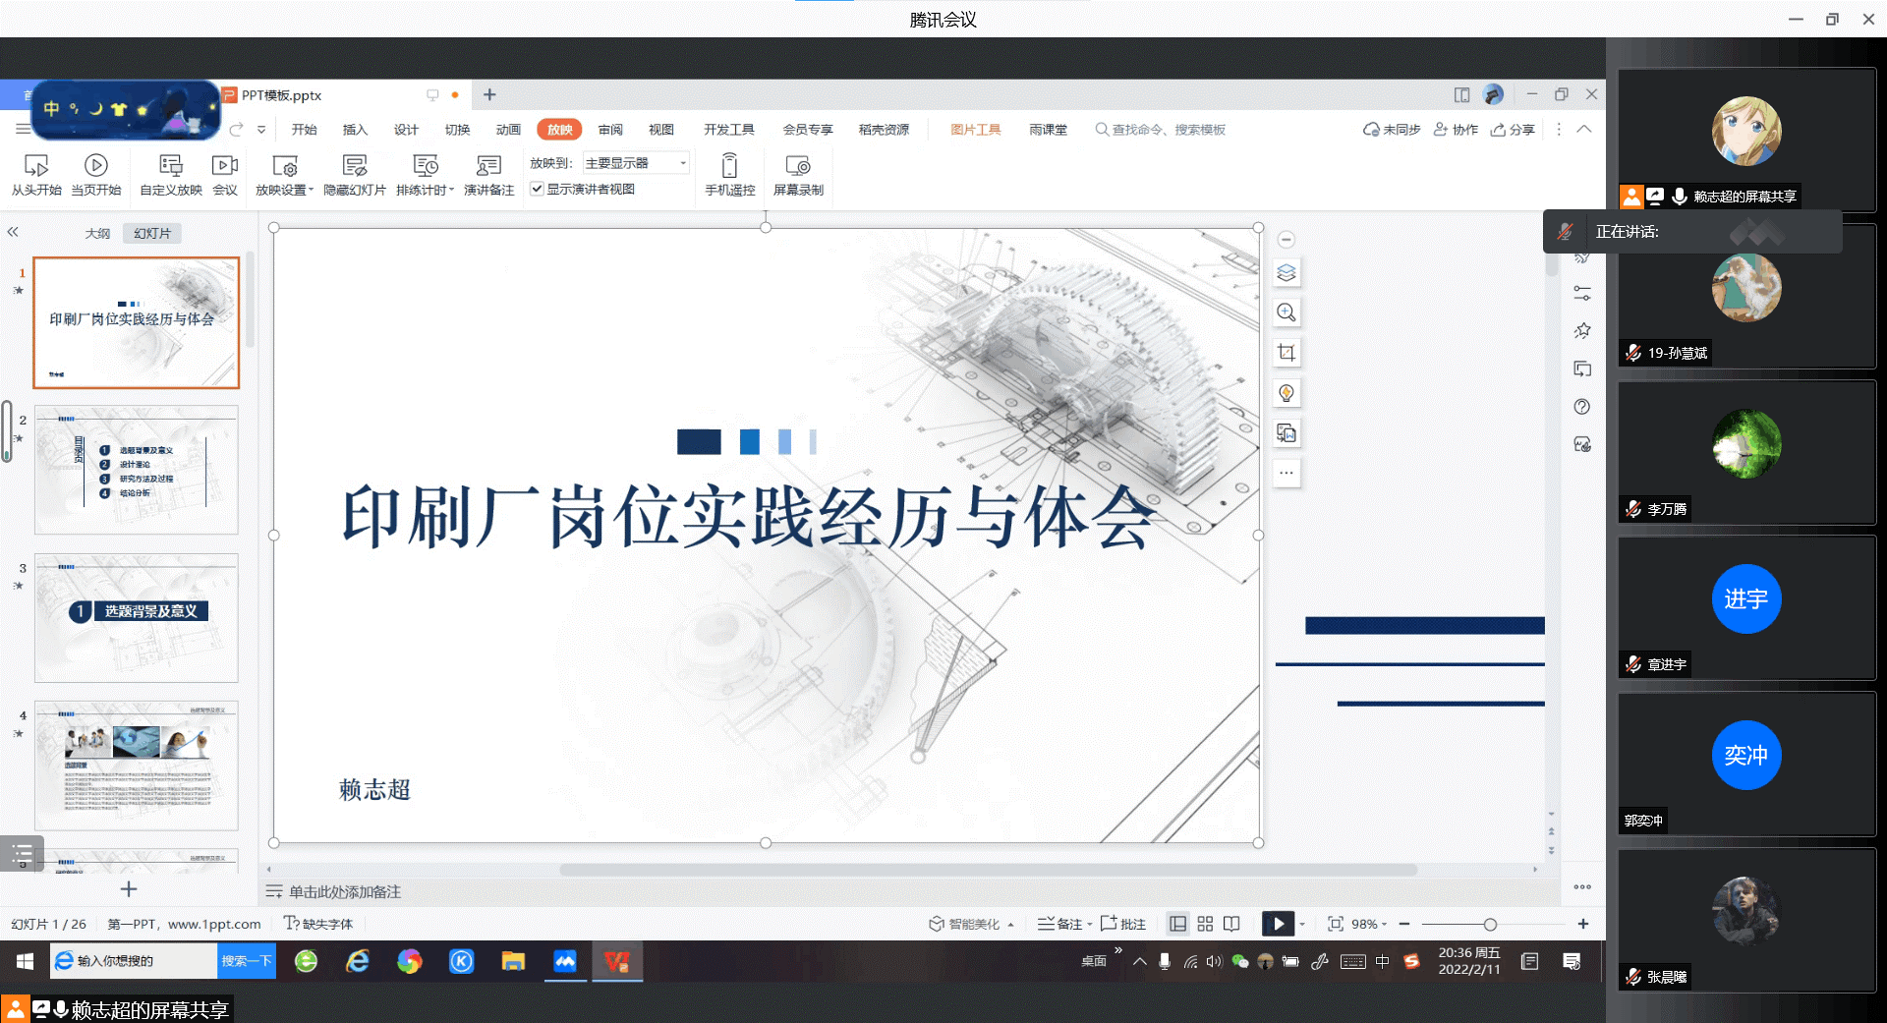The width and height of the screenshot is (1887, 1023).
Task: Click 查找命令、搜索模板 search box
Action: pos(1161,129)
